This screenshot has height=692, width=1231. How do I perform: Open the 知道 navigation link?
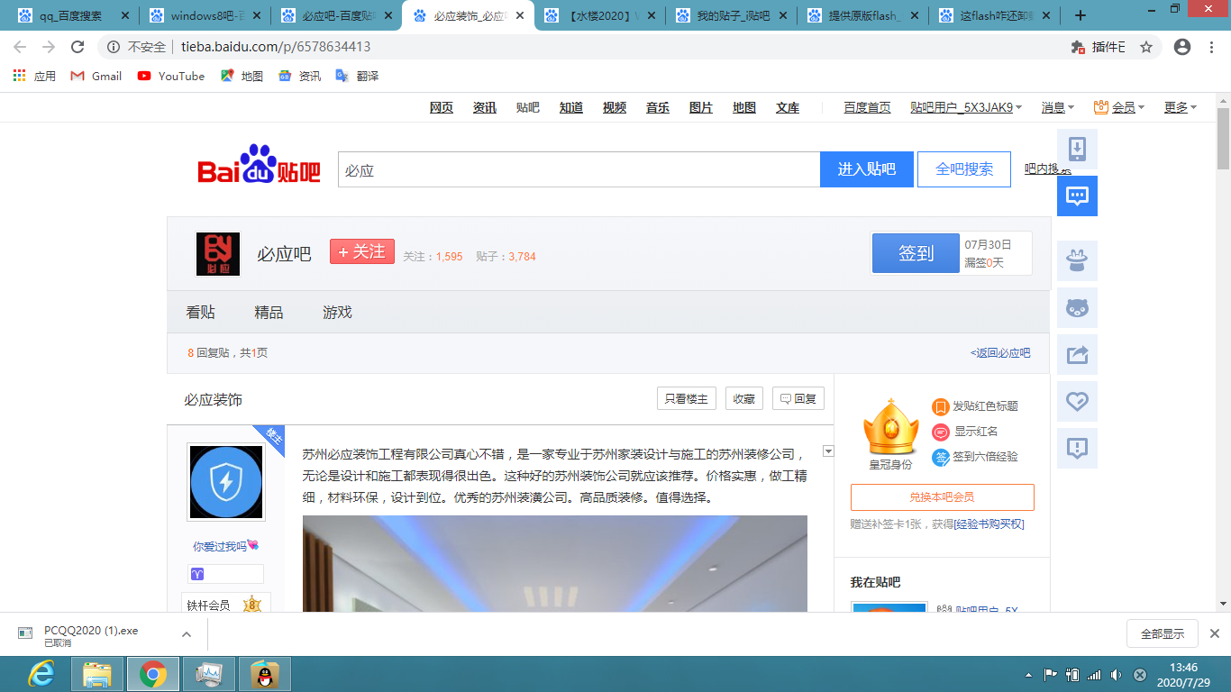tap(571, 107)
